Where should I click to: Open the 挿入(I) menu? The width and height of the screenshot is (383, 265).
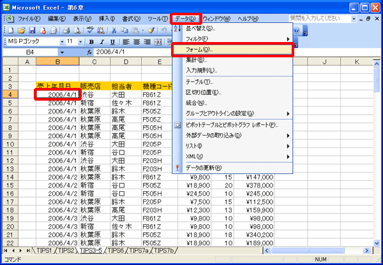click(x=107, y=18)
